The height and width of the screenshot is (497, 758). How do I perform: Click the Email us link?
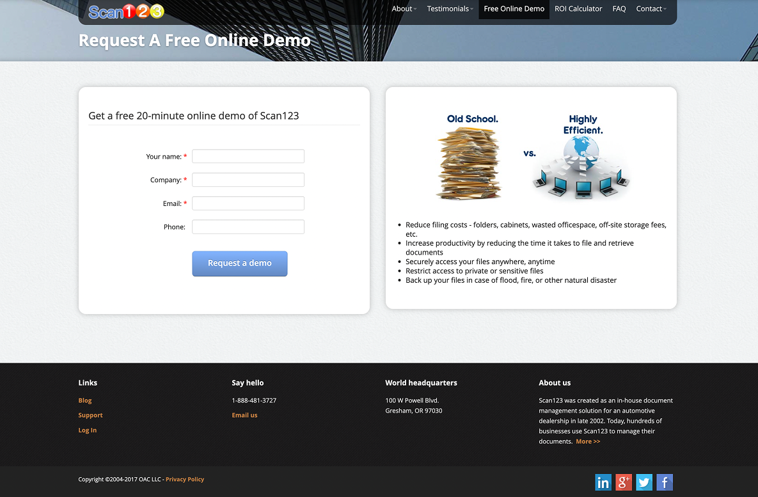pyautogui.click(x=244, y=415)
